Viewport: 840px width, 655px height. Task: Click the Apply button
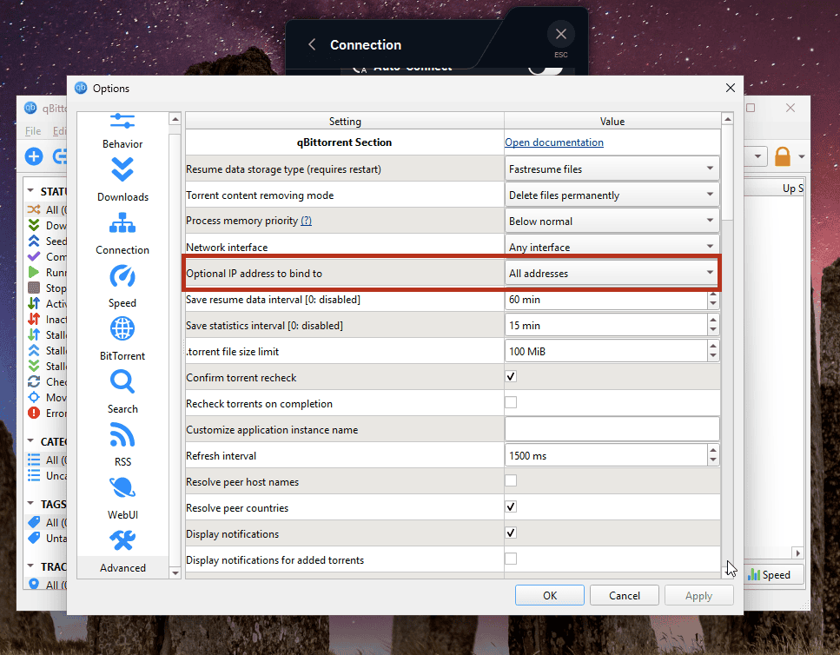[x=698, y=596]
